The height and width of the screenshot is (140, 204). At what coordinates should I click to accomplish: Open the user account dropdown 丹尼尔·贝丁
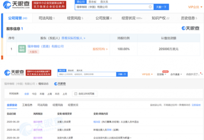coord(194,74)
